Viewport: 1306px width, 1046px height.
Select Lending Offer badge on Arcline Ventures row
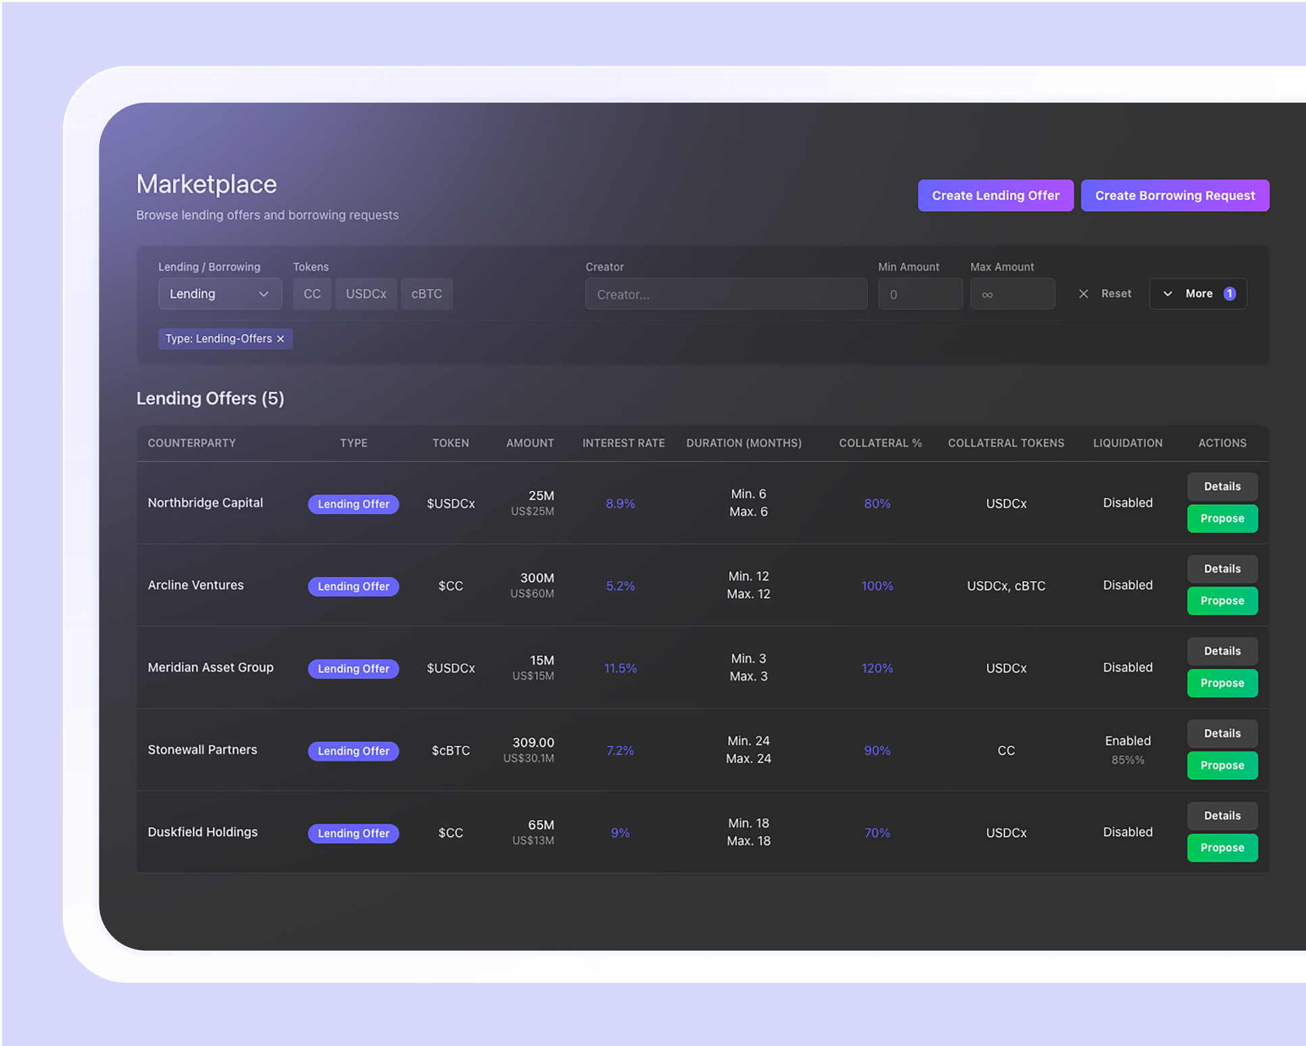click(353, 586)
